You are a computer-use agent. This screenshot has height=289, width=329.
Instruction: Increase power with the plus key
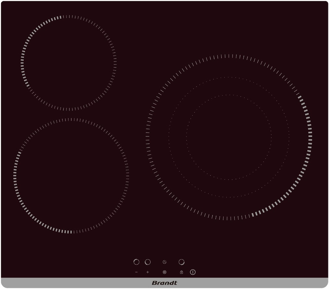148,272
